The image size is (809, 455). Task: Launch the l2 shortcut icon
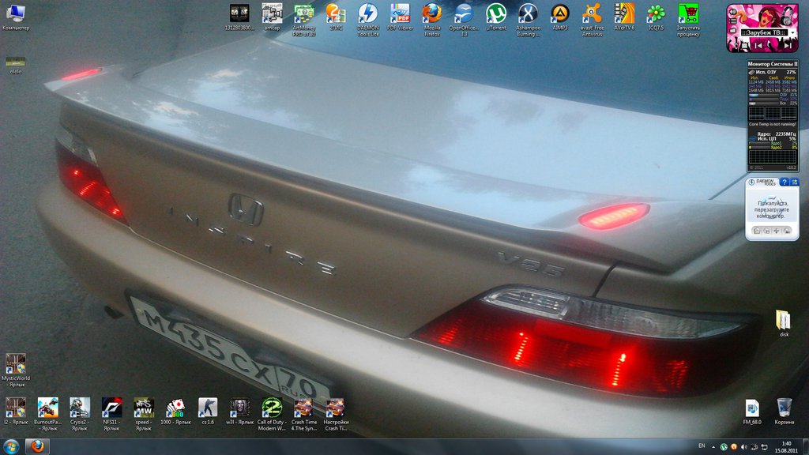[16, 411]
